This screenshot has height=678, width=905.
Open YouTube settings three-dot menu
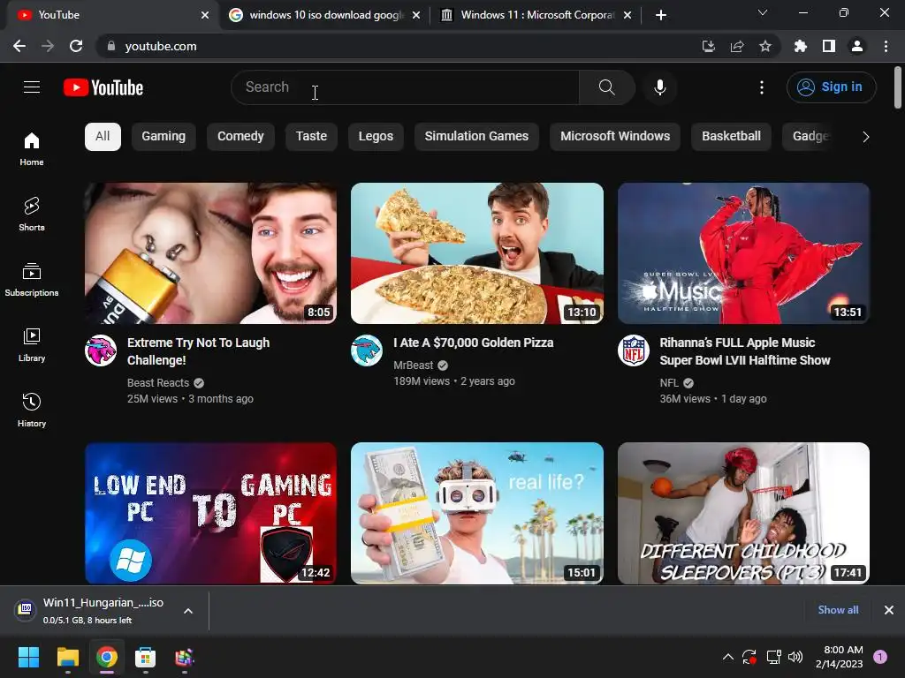point(761,87)
